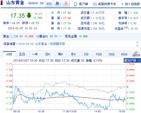Click the 融 margin trading button
Screen dimensions: 141x113
[x=57, y=4]
